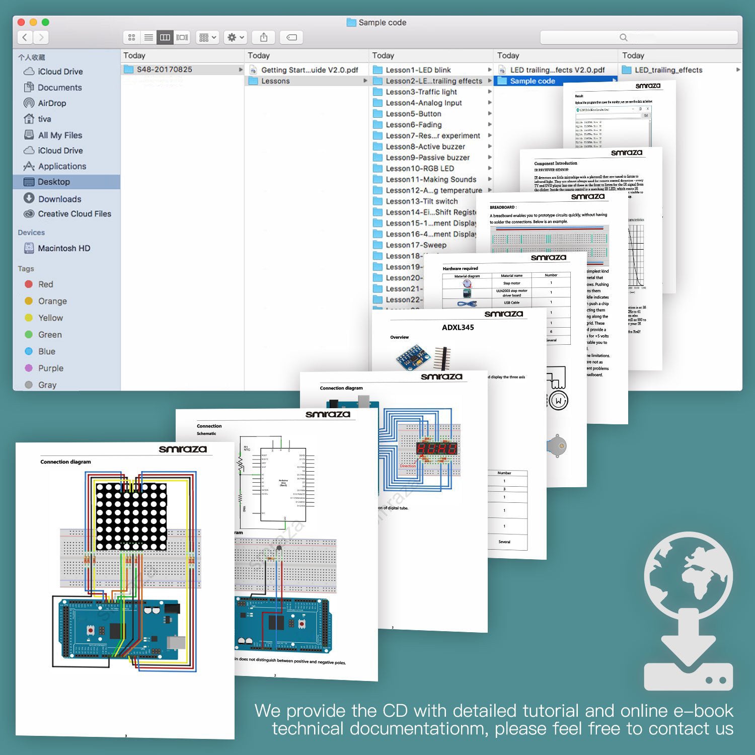Select Lesson6-Fading folder

[407, 125]
